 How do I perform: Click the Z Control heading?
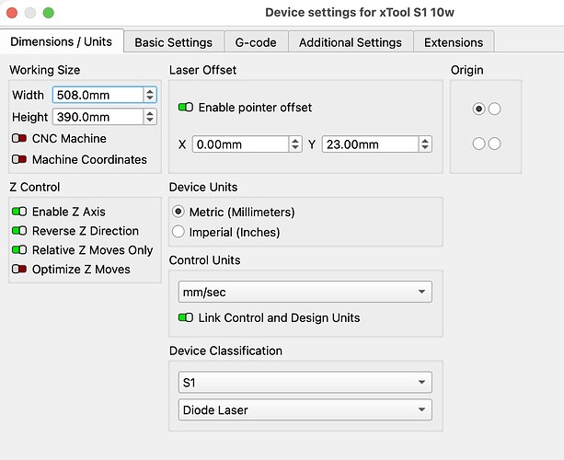[35, 187]
